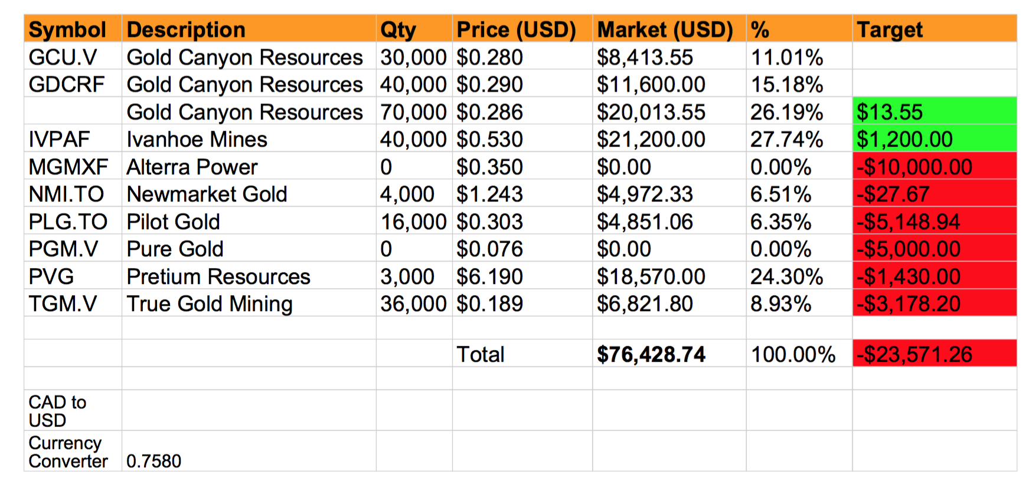Click the GDCRF symbol cell

[73, 83]
